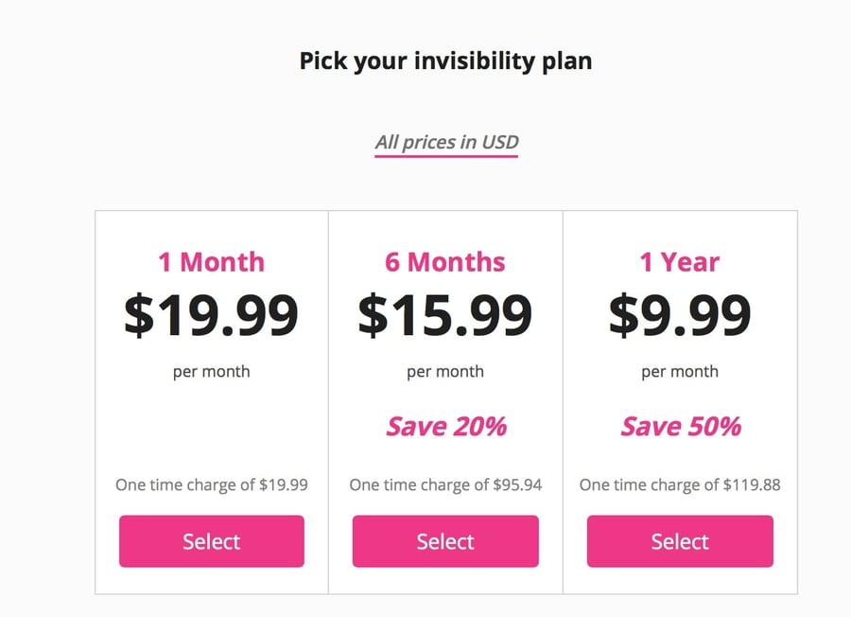Screen dimensions: 851x617
Task: Click per month under $19.99
Action: [211, 372]
